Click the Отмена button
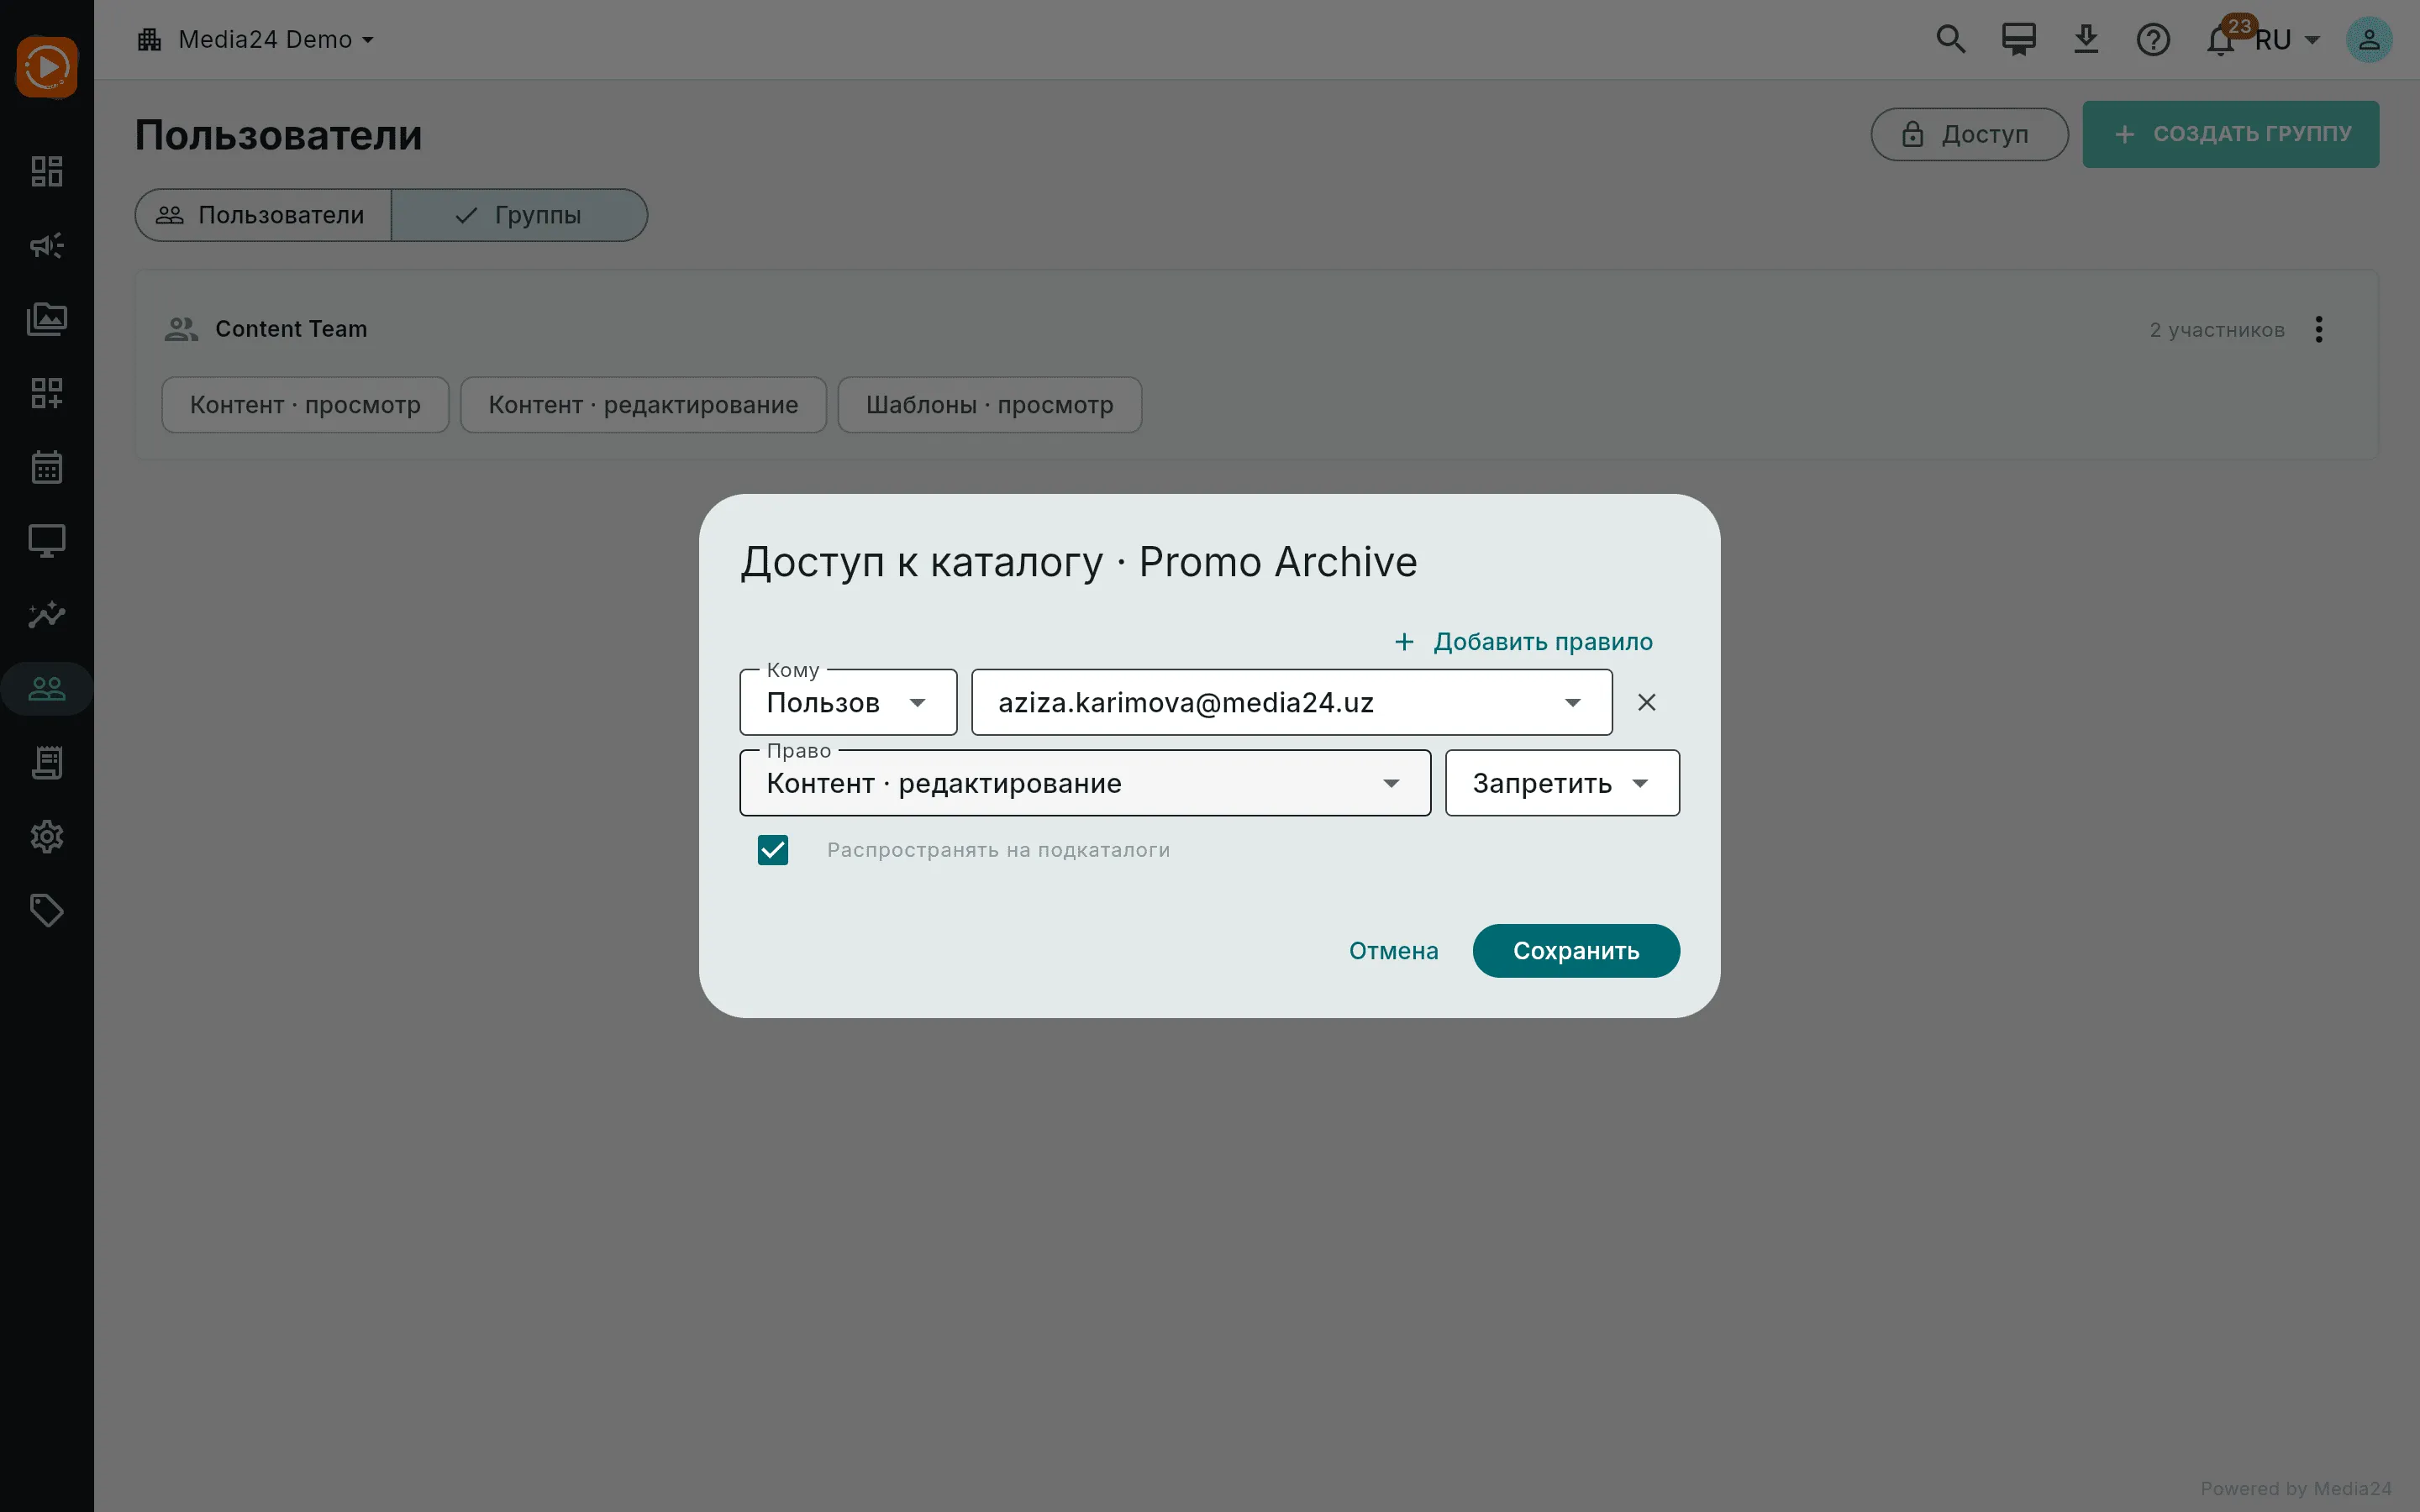The height and width of the screenshot is (1512, 2420). pyautogui.click(x=1393, y=951)
